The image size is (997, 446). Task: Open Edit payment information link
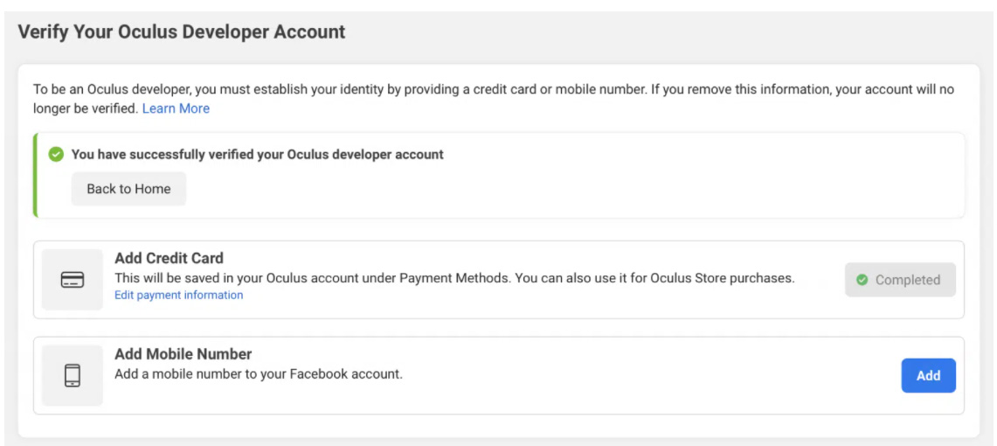(x=179, y=296)
